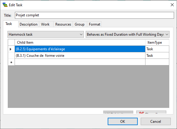Select the Couche de forme voirie row
The height and width of the screenshot is (129, 177).
click(80, 56)
